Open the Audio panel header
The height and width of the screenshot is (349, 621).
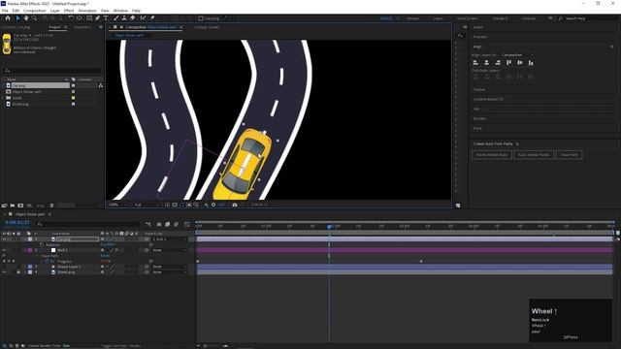pos(478,27)
